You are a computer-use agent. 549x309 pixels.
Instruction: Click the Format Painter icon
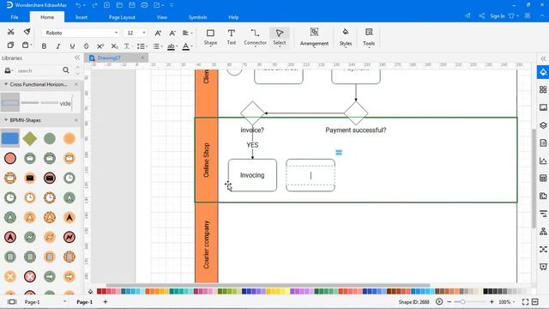27,32
